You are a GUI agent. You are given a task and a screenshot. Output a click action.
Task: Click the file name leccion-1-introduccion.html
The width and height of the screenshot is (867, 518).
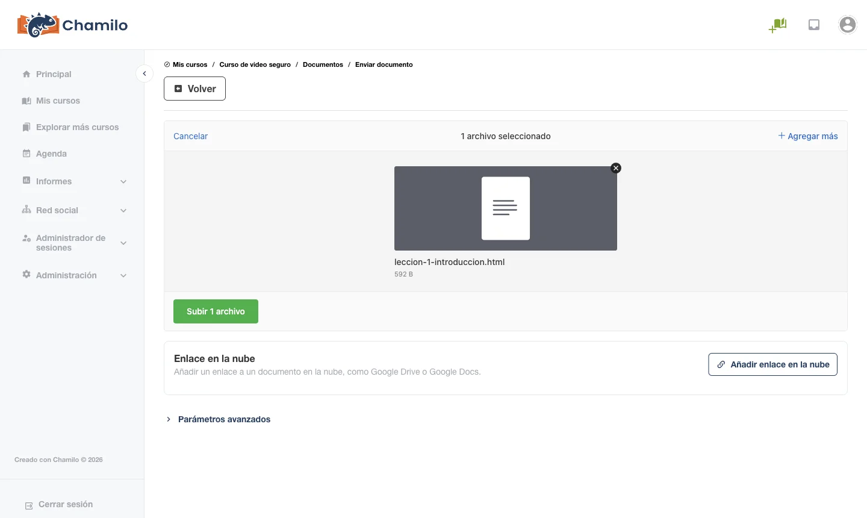point(449,262)
